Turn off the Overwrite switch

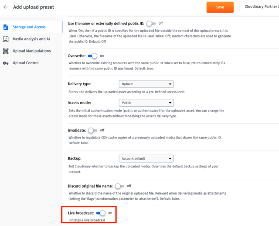[x=92, y=56]
